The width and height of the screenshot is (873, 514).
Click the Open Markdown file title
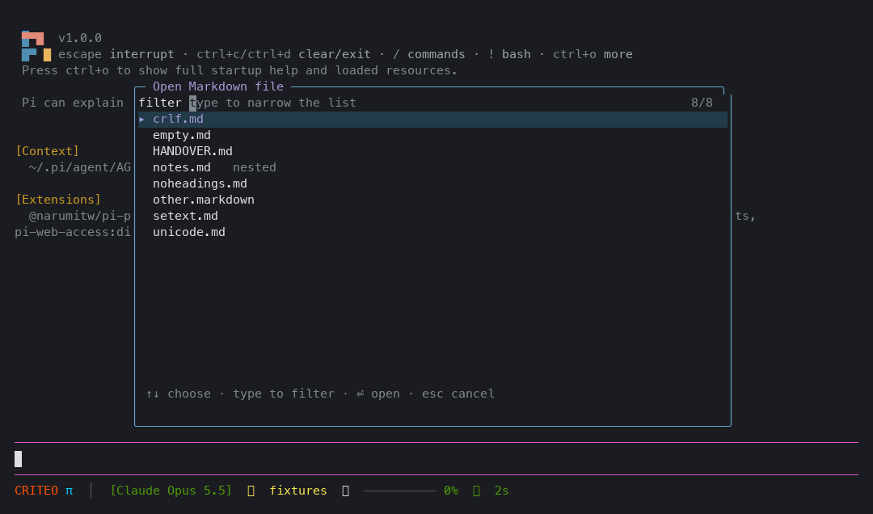tap(218, 86)
